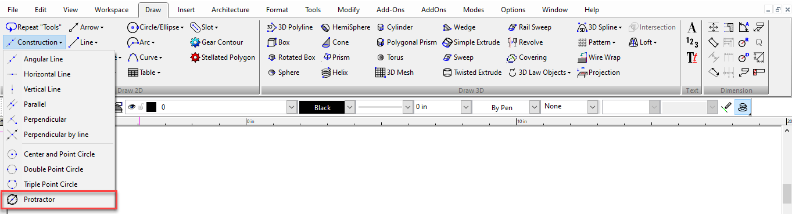This screenshot has width=792, height=214.
Task: Click the Helix tool
Action: tap(335, 72)
